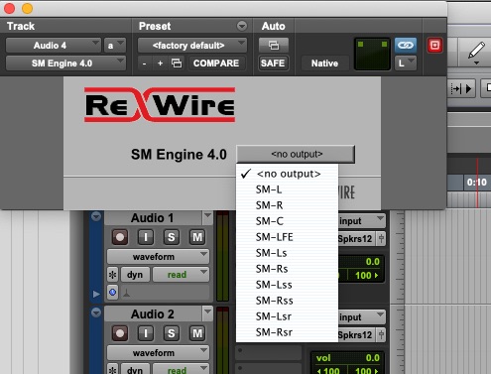The image size is (491, 374).
Task: Open the Audio 4 track selector
Action: [x=53, y=46]
